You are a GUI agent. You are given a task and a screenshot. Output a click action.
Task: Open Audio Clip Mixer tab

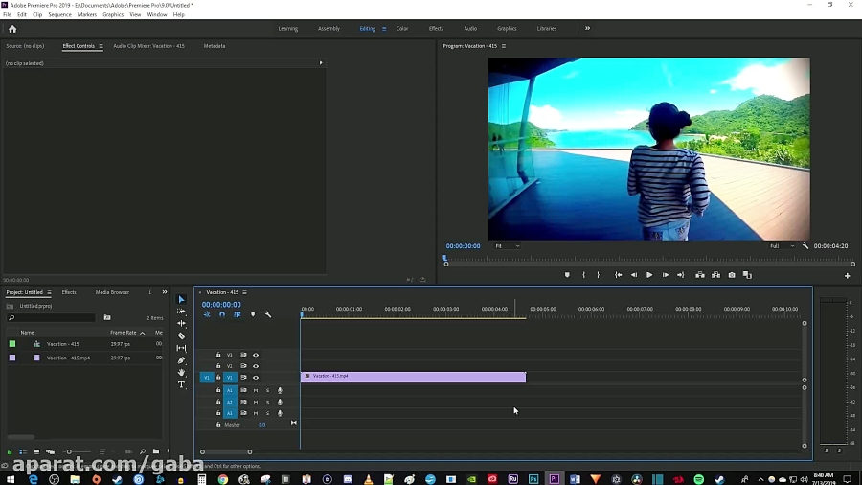148,46
